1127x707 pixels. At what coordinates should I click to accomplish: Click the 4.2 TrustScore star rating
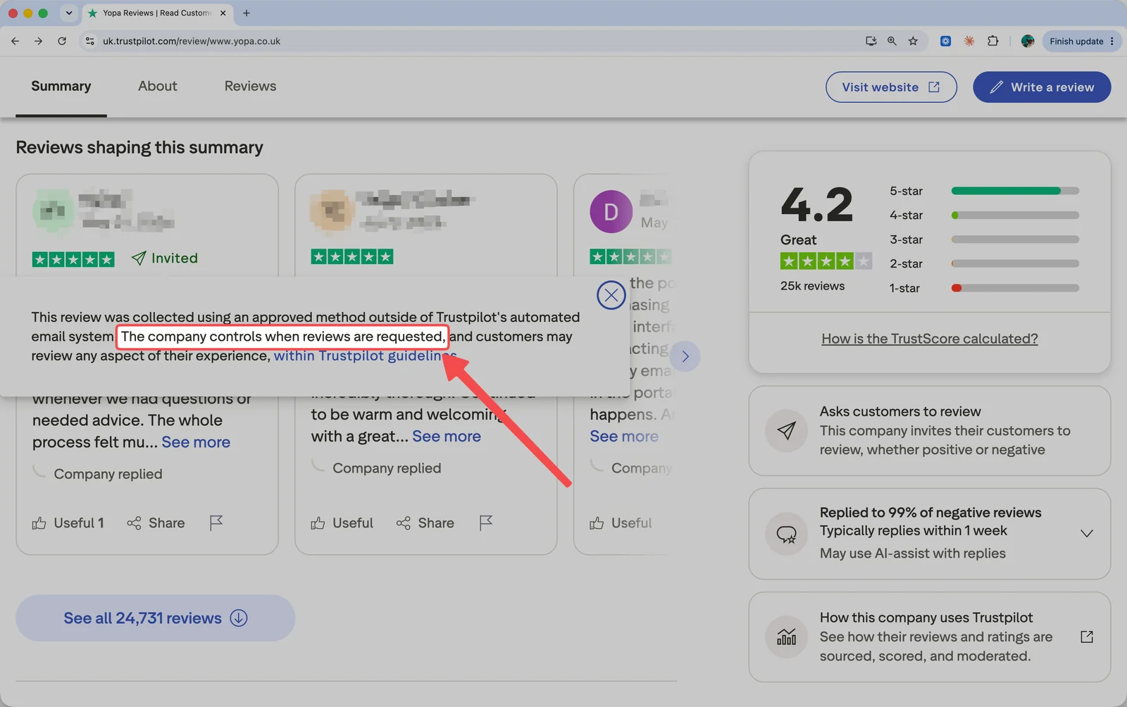[x=826, y=261]
